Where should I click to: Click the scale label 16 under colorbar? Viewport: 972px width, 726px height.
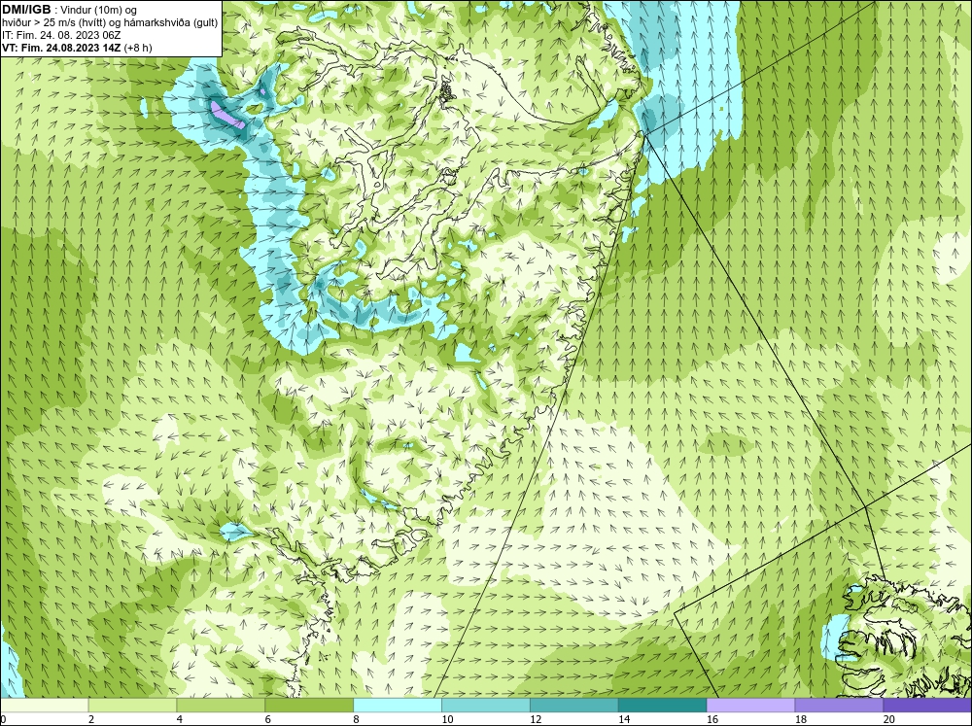coord(712,719)
